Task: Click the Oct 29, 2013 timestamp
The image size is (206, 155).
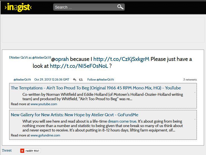Action: (x=52, y=80)
